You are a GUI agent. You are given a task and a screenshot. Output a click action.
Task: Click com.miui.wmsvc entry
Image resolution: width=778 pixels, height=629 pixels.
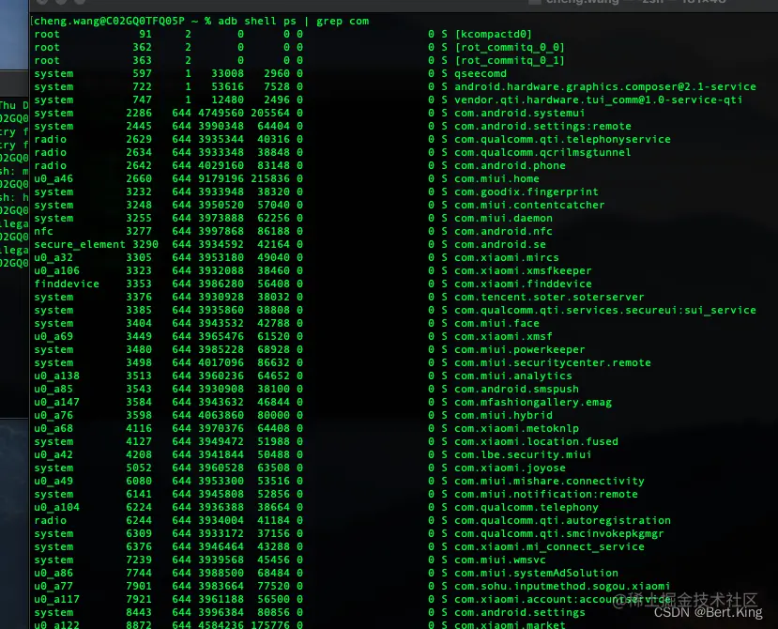[499, 560]
